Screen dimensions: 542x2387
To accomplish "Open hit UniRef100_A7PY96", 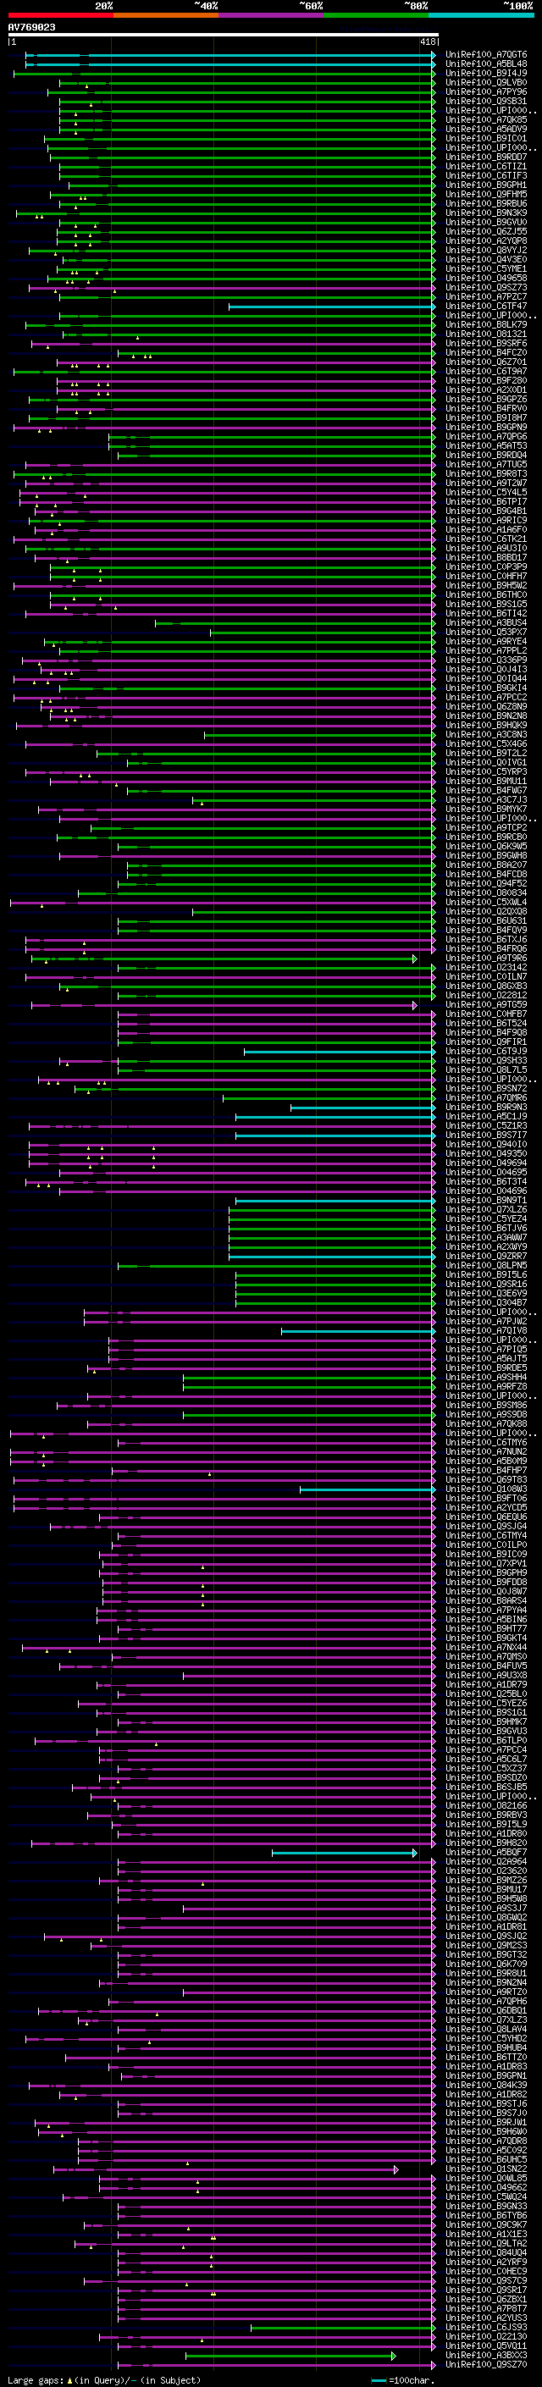I will coord(486,91).
